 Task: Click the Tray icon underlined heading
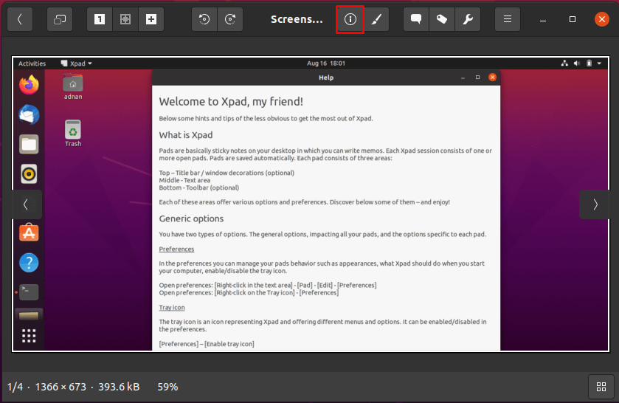click(x=172, y=308)
